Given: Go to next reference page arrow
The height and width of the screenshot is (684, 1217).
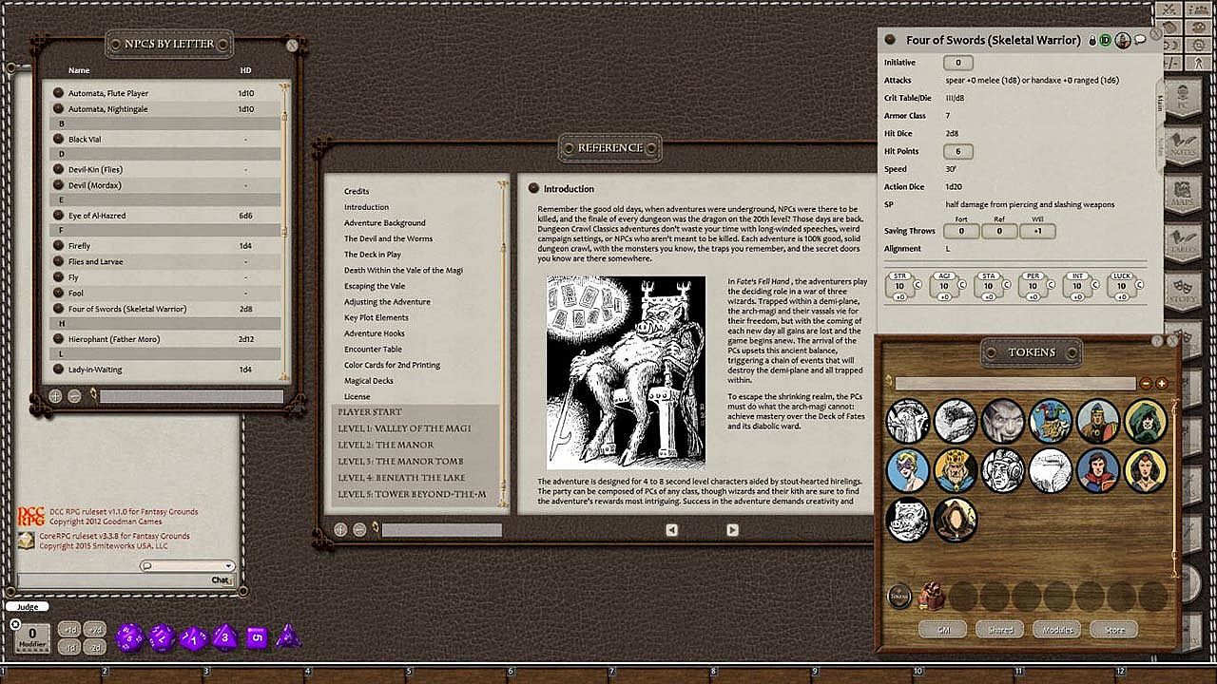Looking at the screenshot, I should point(732,530).
